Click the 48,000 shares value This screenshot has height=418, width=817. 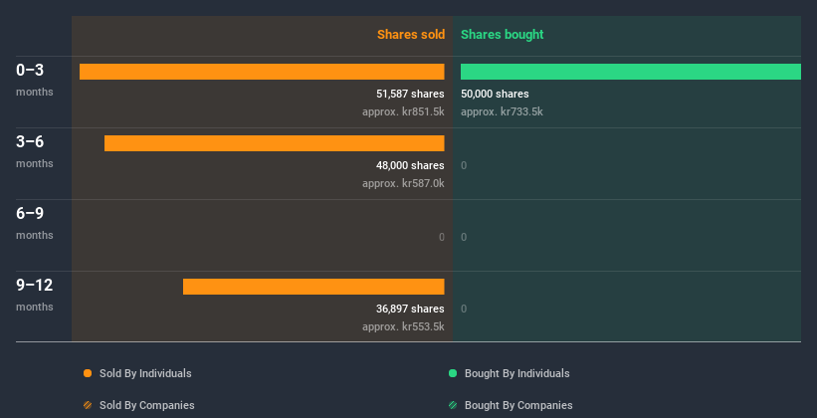point(410,165)
